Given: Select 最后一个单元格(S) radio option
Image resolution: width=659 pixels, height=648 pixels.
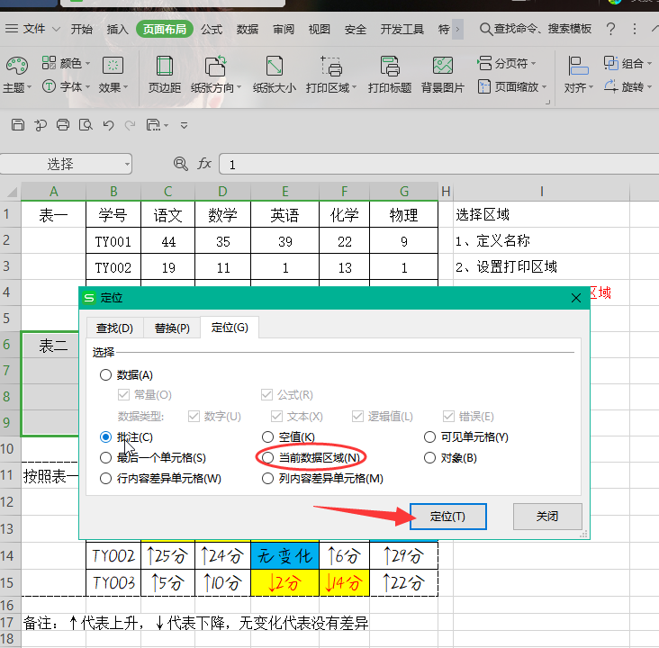Looking at the screenshot, I should click(105, 457).
